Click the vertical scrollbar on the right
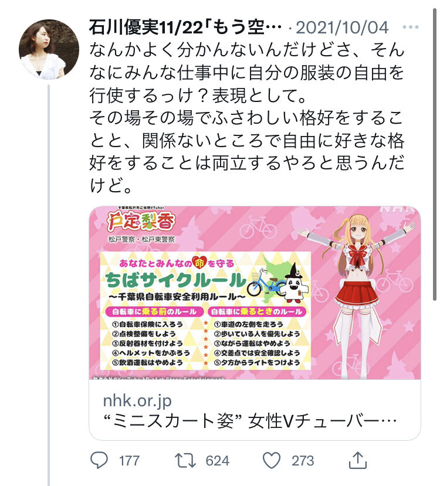 click(435, 154)
